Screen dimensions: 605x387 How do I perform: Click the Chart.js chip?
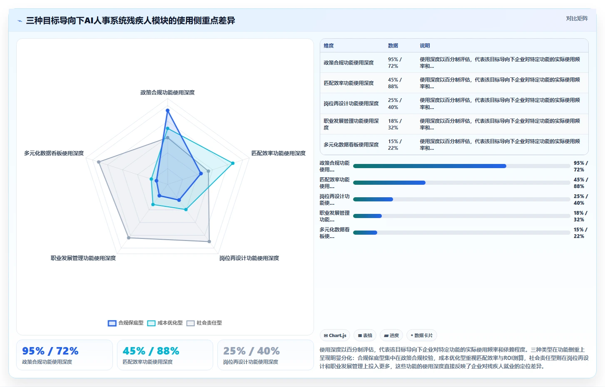tap(335, 335)
